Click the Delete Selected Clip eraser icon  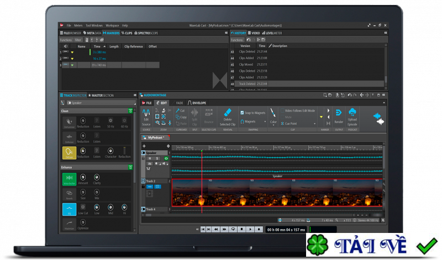(x=227, y=111)
